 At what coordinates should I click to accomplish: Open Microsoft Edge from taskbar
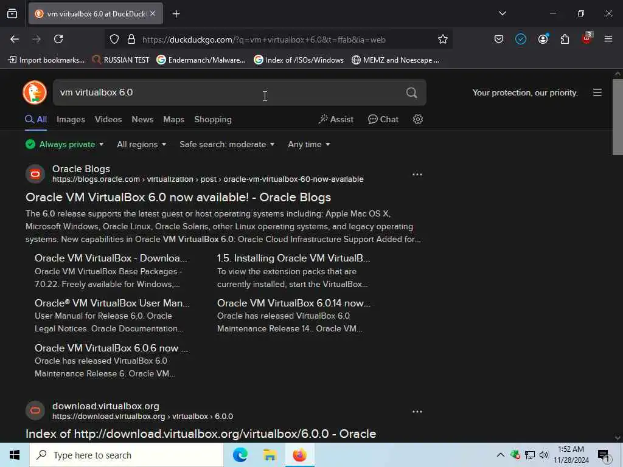click(240, 455)
